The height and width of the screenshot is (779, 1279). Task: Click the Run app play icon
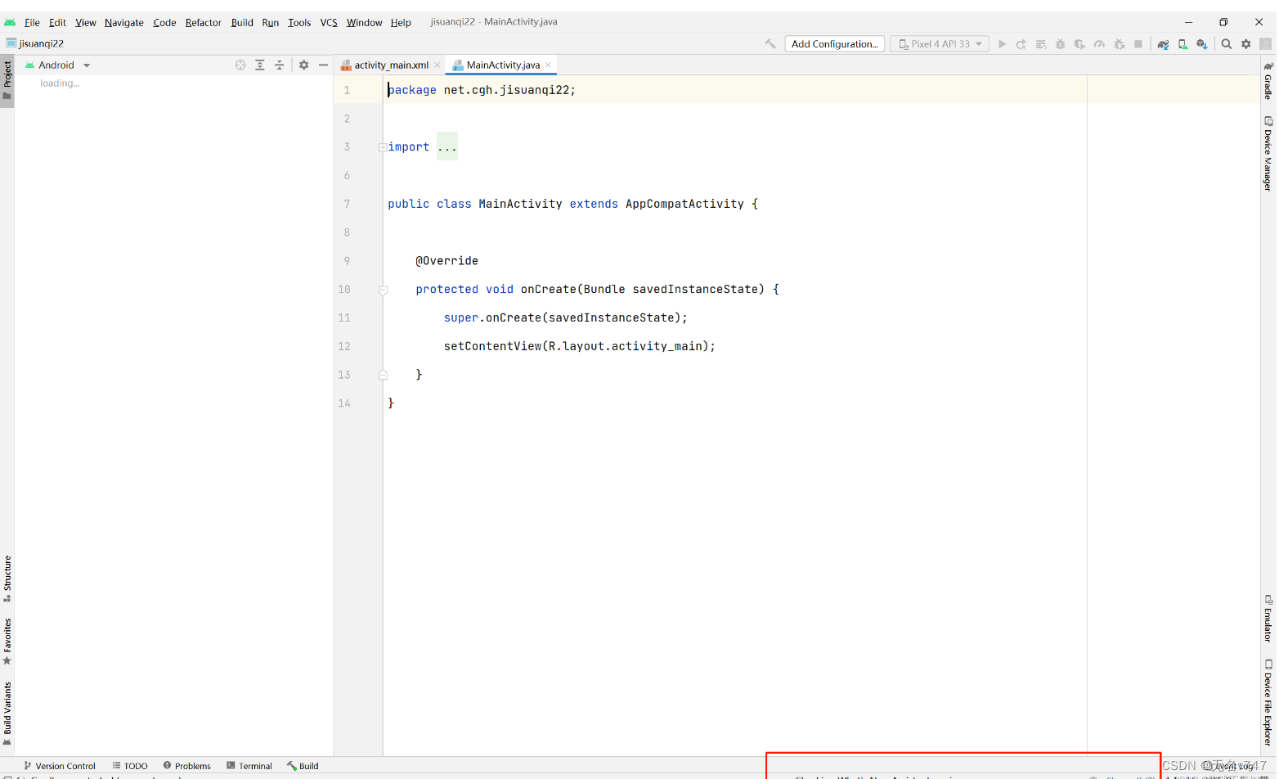pyautogui.click(x=1002, y=44)
